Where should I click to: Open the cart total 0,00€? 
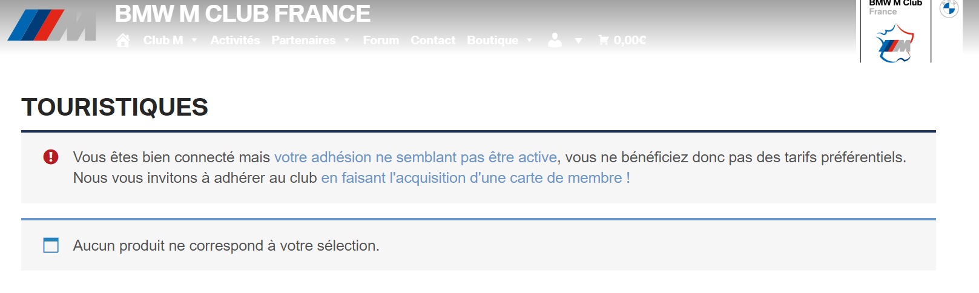coord(630,40)
